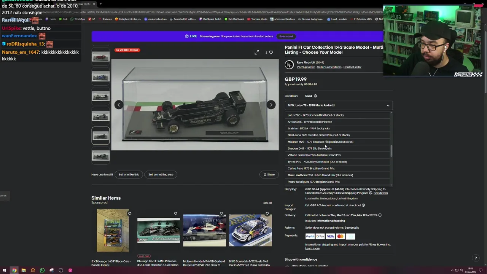Click the previous image arrow on the gallery
The width and height of the screenshot is (487, 274).
pyautogui.click(x=119, y=105)
